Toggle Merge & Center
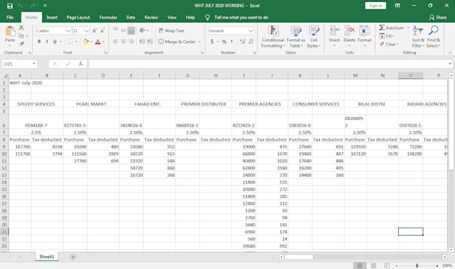Viewport: 455px width, 269px height. 177,41
